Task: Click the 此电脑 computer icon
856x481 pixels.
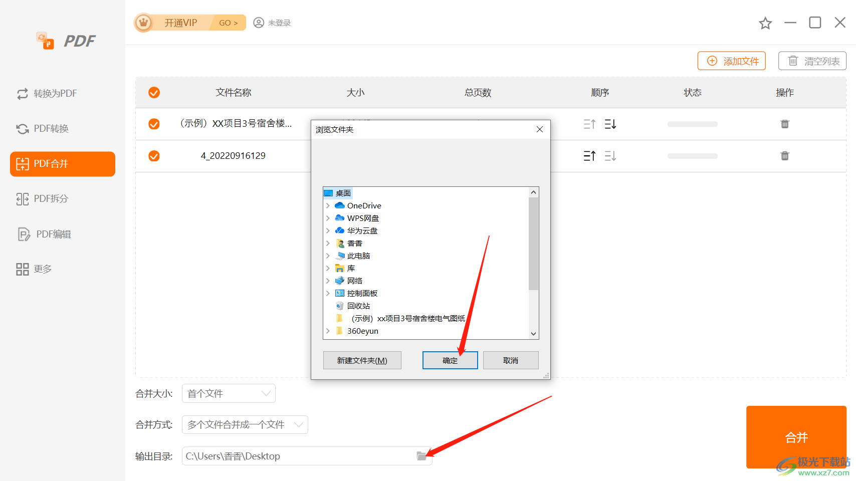Action: coord(340,256)
